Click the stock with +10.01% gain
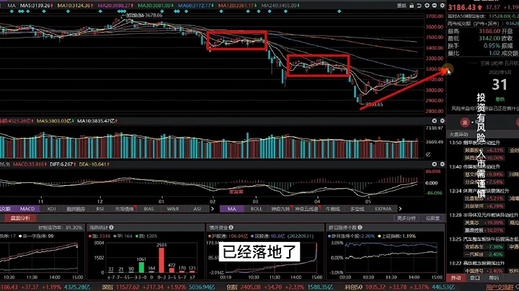 (x=484, y=230)
